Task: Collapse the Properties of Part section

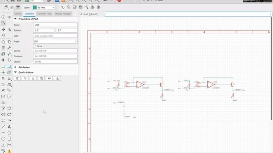Action: (x=15, y=19)
